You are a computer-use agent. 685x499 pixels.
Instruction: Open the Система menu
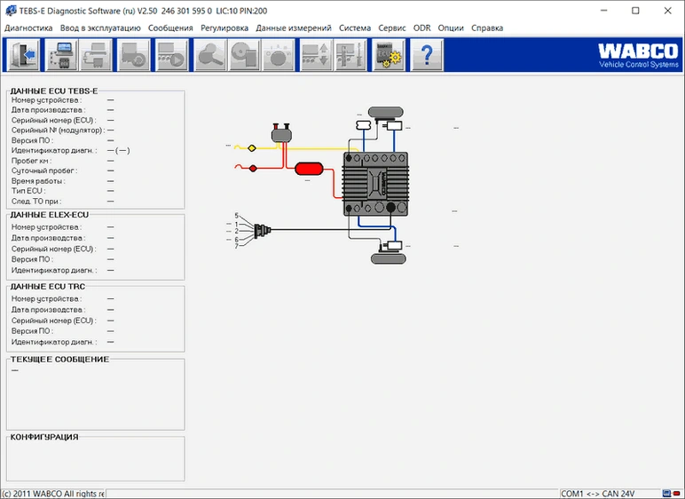pos(355,28)
